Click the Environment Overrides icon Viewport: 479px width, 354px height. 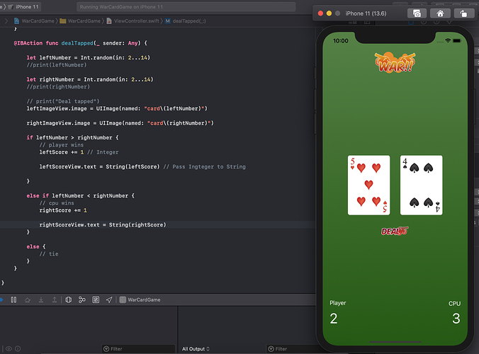coord(96,299)
